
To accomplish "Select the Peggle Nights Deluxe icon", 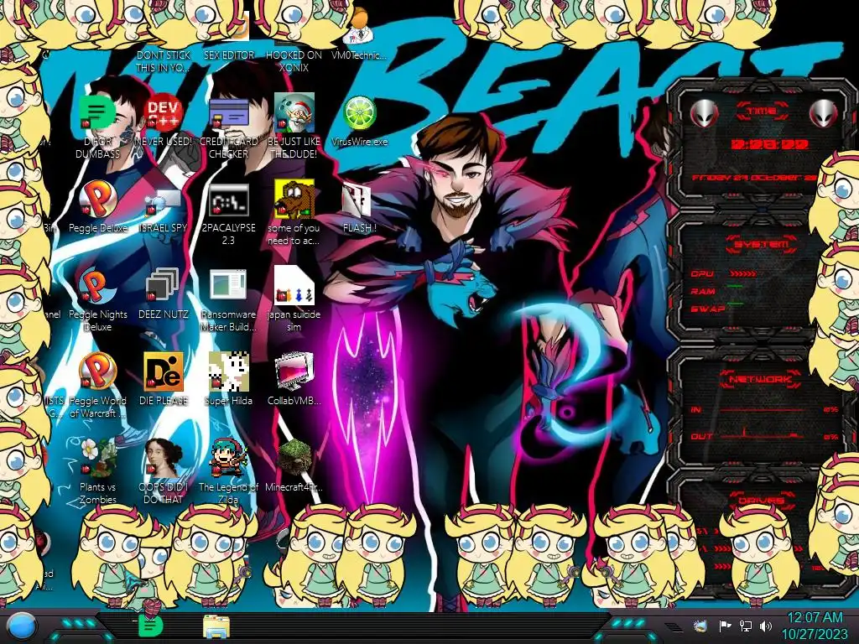I will click(97, 286).
